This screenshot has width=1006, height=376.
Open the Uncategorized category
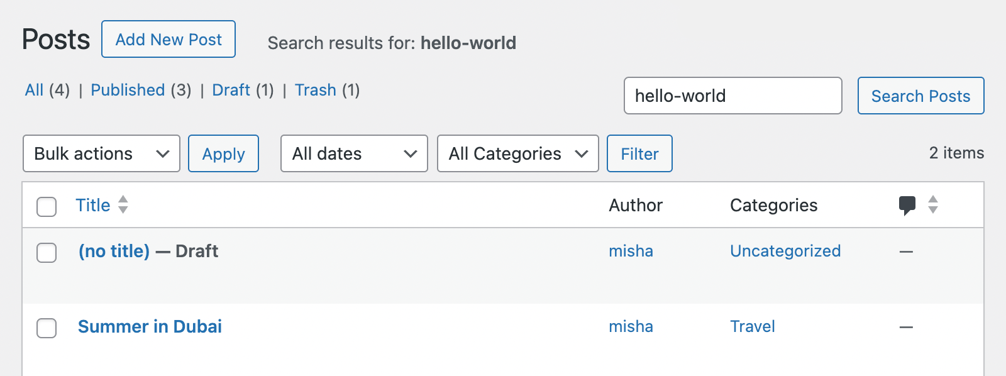[785, 251]
